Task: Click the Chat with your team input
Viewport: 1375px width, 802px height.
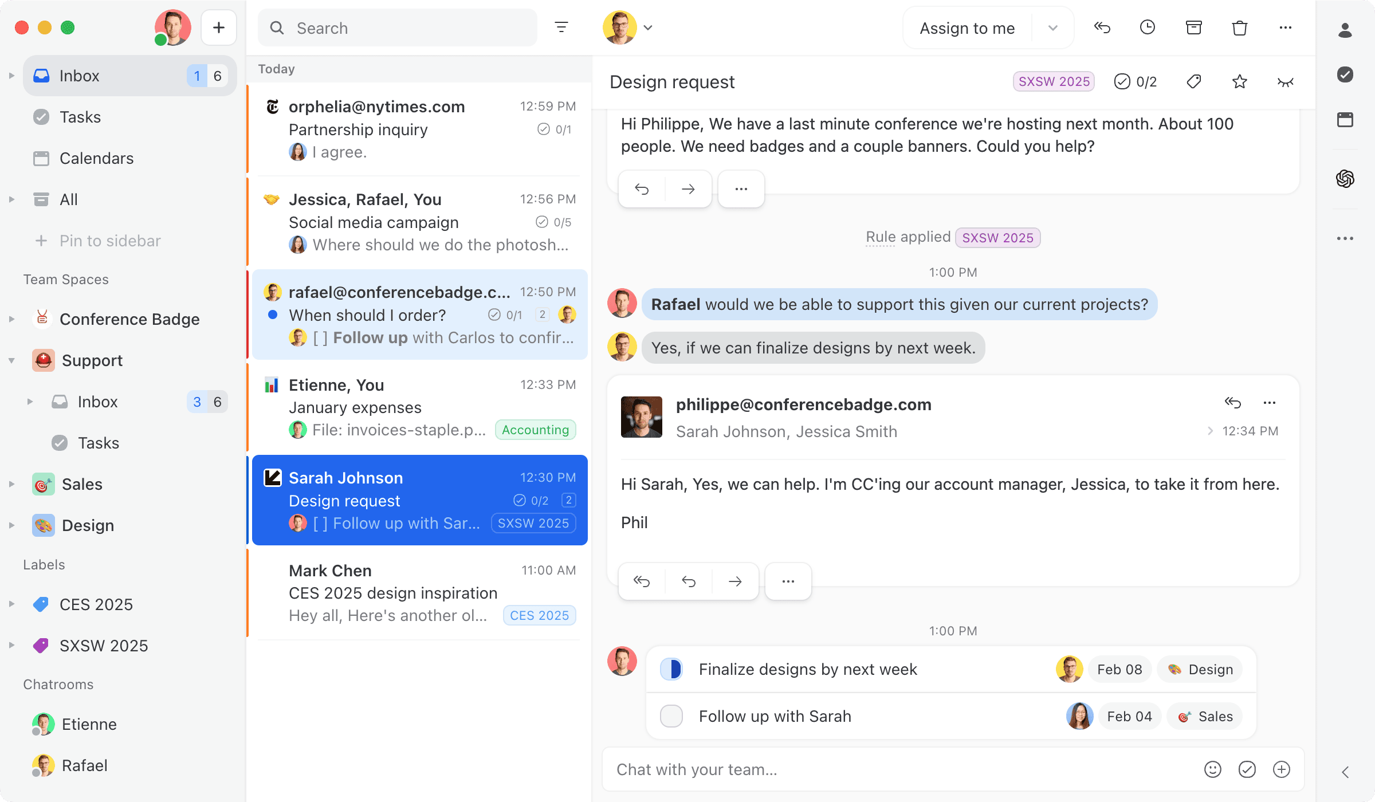Action: click(905, 769)
